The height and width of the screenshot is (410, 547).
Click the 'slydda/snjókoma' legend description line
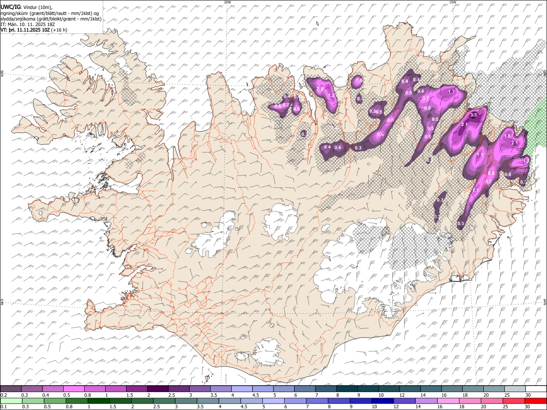(x=51, y=18)
